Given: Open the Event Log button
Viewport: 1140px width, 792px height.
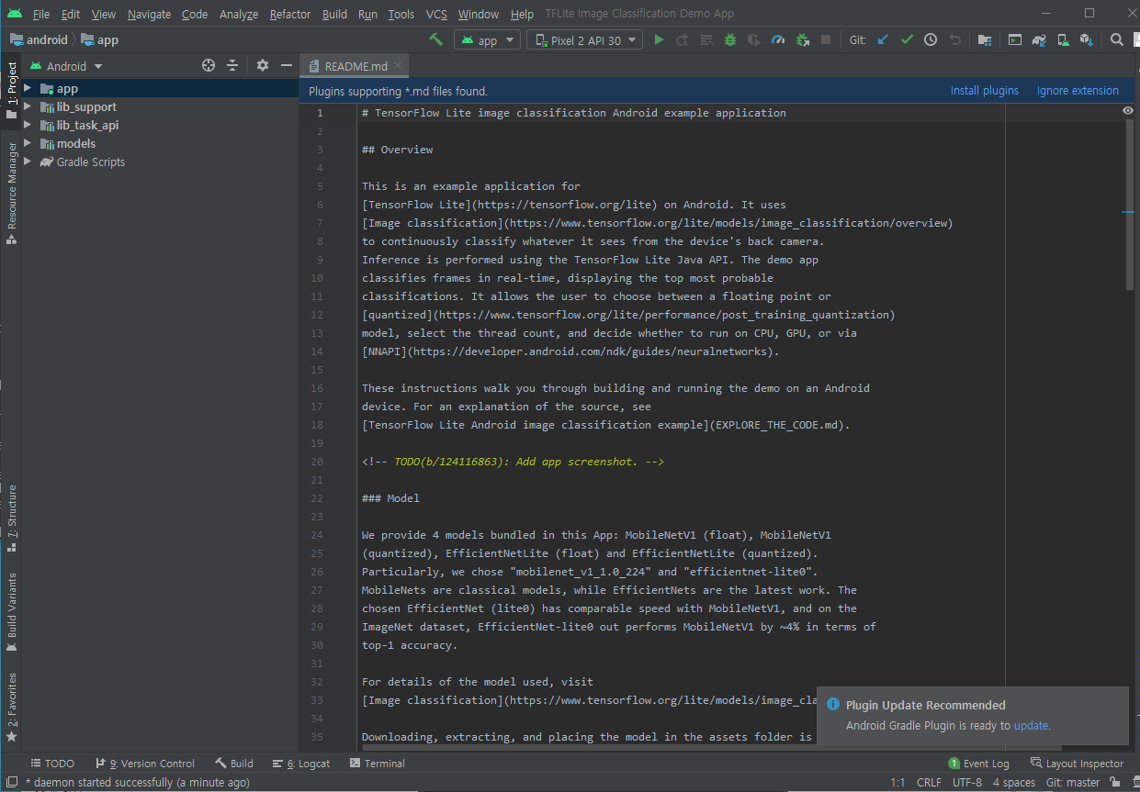Looking at the screenshot, I should [978, 764].
